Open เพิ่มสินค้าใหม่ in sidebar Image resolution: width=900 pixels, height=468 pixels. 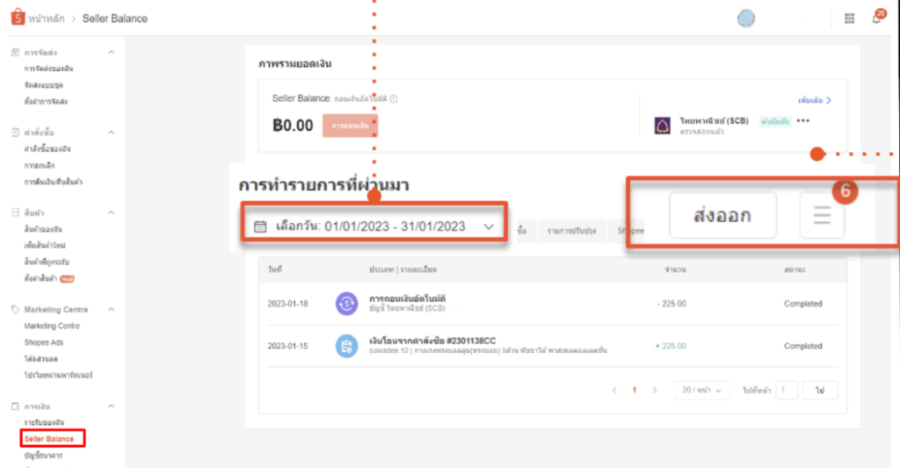44,246
